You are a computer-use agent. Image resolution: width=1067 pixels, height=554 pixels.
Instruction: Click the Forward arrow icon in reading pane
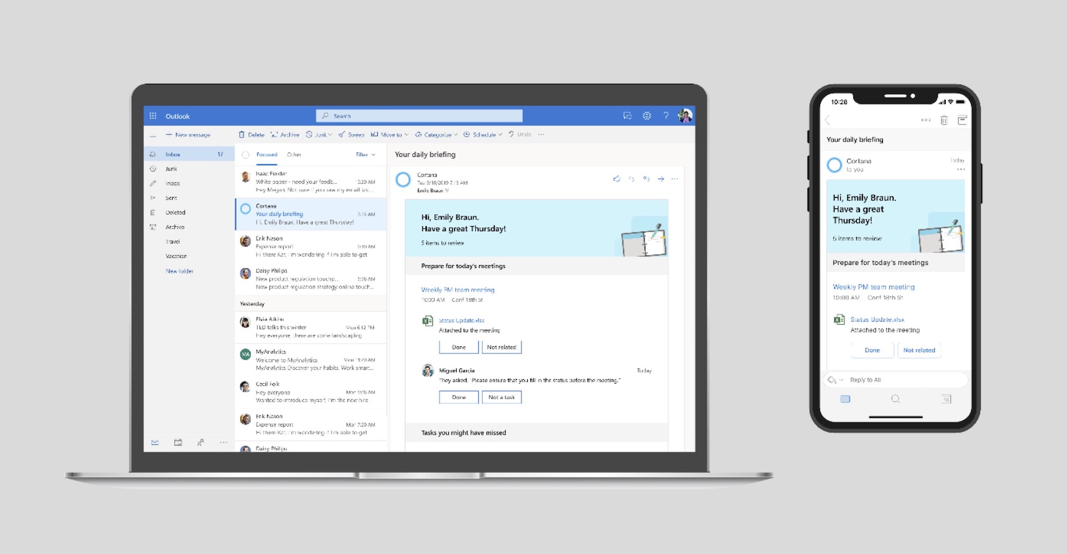coord(661,179)
